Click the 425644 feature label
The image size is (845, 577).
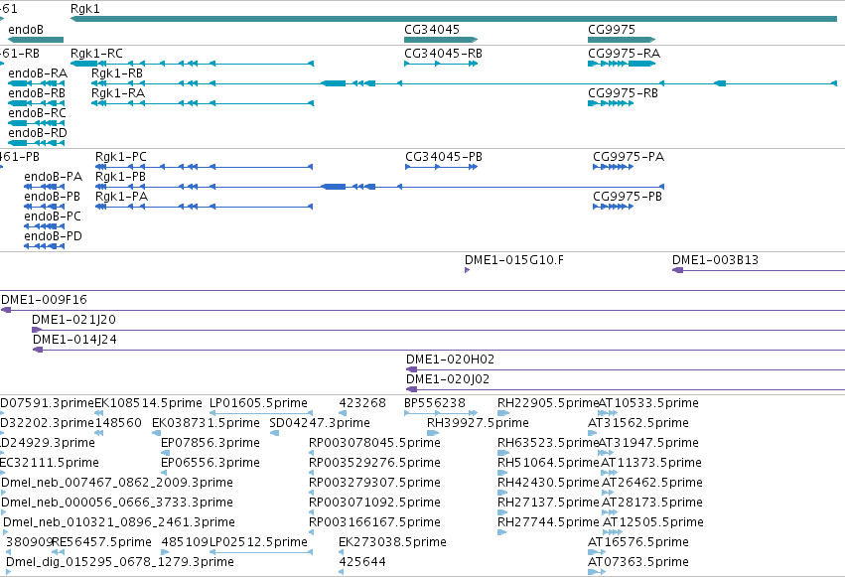[x=362, y=562]
